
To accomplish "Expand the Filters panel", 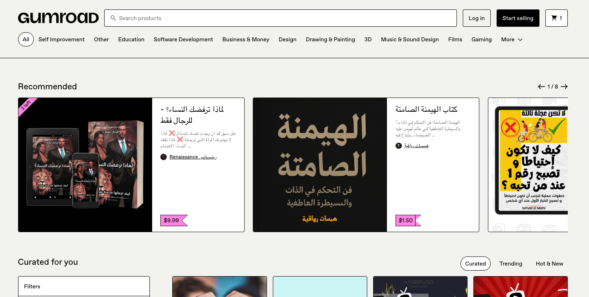I will 84,286.
